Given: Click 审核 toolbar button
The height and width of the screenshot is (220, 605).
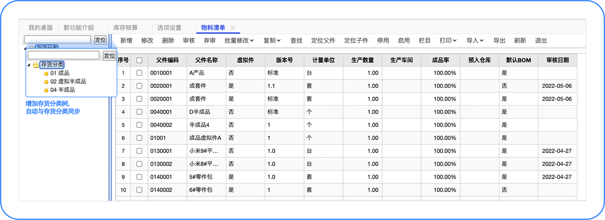Looking at the screenshot, I should tap(189, 40).
